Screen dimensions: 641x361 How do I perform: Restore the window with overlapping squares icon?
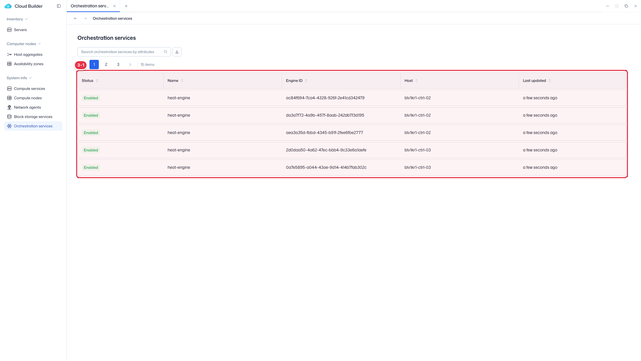626,6
